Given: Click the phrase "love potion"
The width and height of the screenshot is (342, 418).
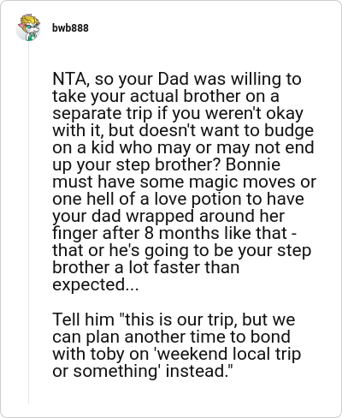Looking at the screenshot, I should point(198,200).
